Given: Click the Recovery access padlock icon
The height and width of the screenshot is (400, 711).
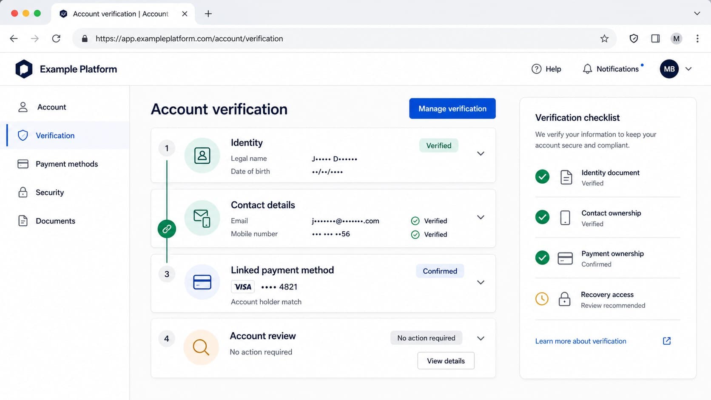Looking at the screenshot, I should (x=564, y=299).
